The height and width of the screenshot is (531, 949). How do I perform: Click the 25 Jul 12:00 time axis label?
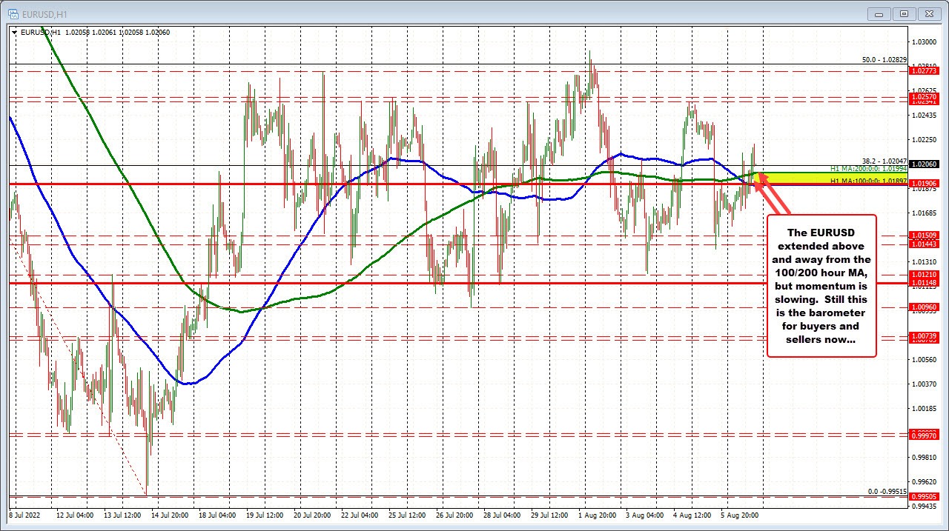(x=407, y=515)
